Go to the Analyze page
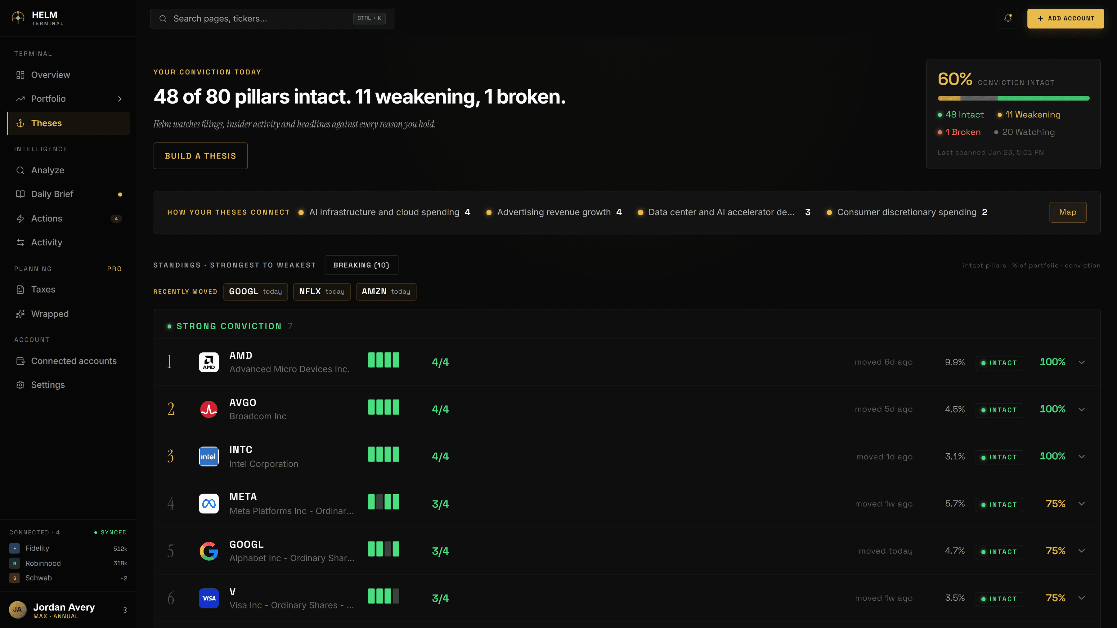Viewport: 1117px width, 628px height. pyautogui.click(x=69, y=170)
